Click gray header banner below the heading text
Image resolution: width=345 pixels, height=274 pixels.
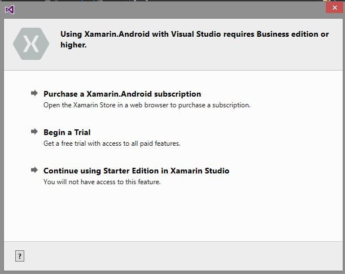click(x=198, y=61)
